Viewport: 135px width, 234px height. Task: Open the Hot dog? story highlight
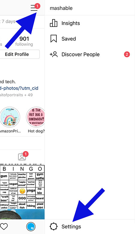pyautogui.click(x=36, y=119)
